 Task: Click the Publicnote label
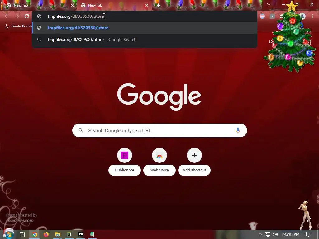(125, 170)
